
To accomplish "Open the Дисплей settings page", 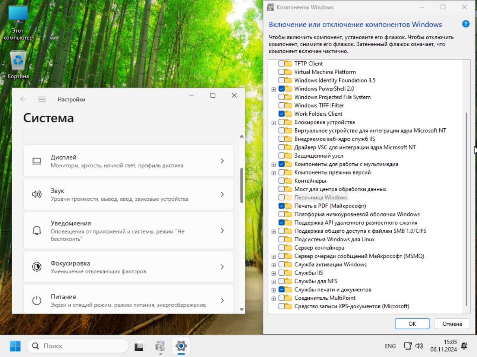I will pyautogui.click(x=129, y=161).
